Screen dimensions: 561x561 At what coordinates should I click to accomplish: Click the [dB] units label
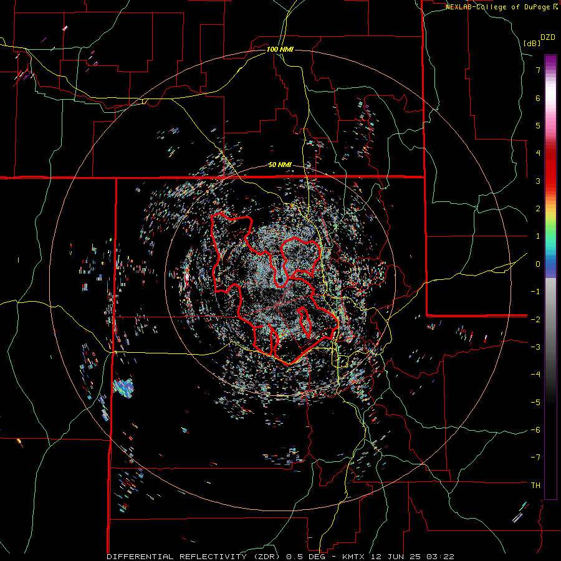pyautogui.click(x=532, y=43)
